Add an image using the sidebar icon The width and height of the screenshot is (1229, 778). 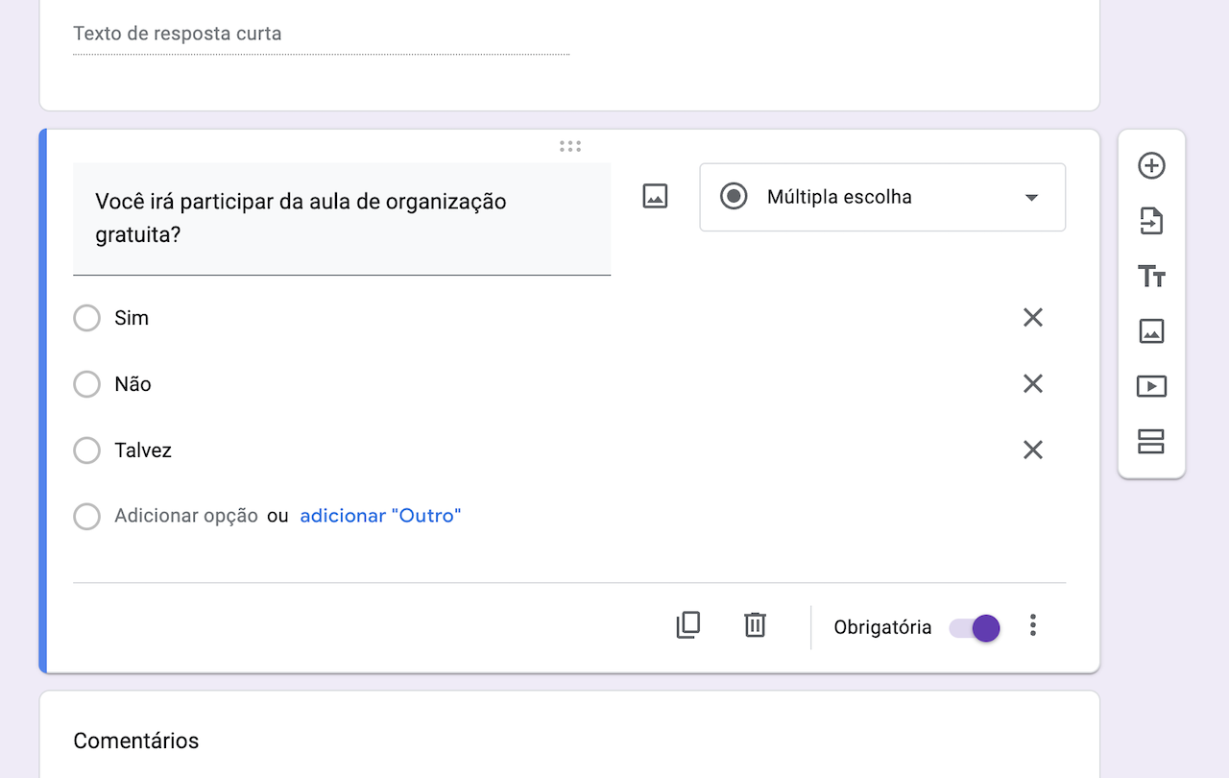coord(1151,330)
